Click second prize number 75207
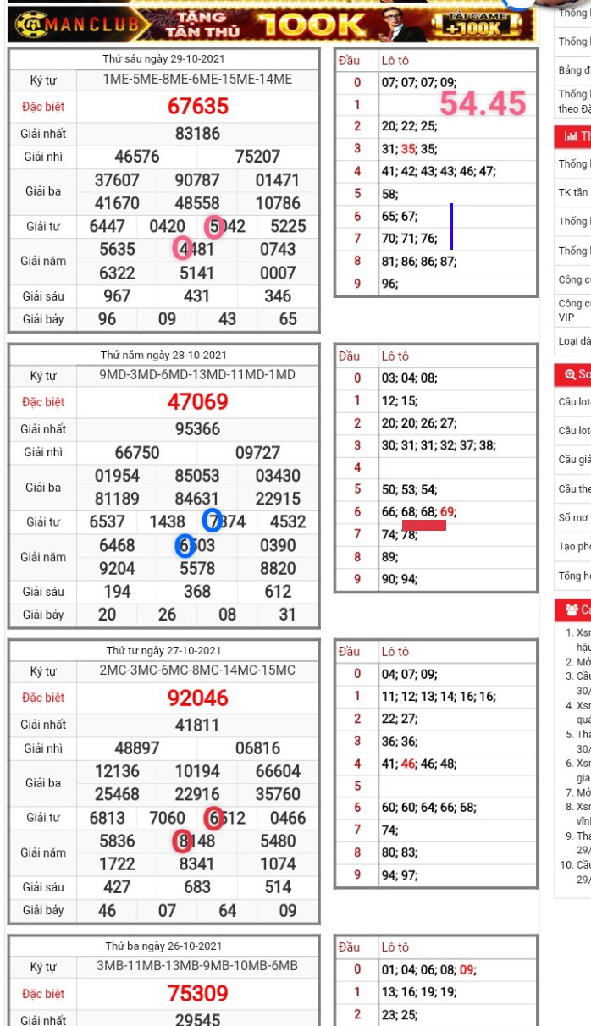This screenshot has width=591, height=1026. tap(257, 157)
